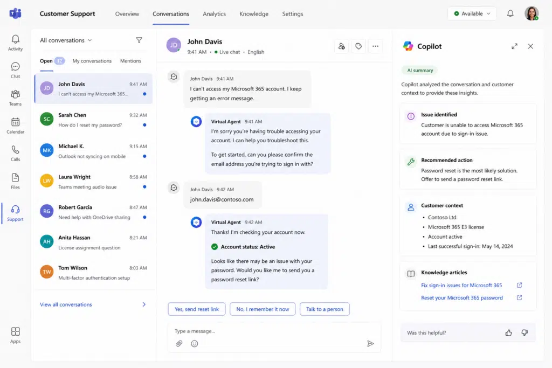Open external icon for Fix sign-in article
The image size is (552, 368).
pos(519,285)
